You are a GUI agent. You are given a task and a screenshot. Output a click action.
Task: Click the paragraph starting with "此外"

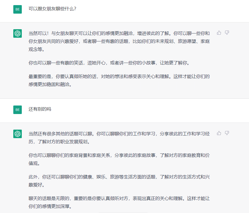click(x=119, y=181)
